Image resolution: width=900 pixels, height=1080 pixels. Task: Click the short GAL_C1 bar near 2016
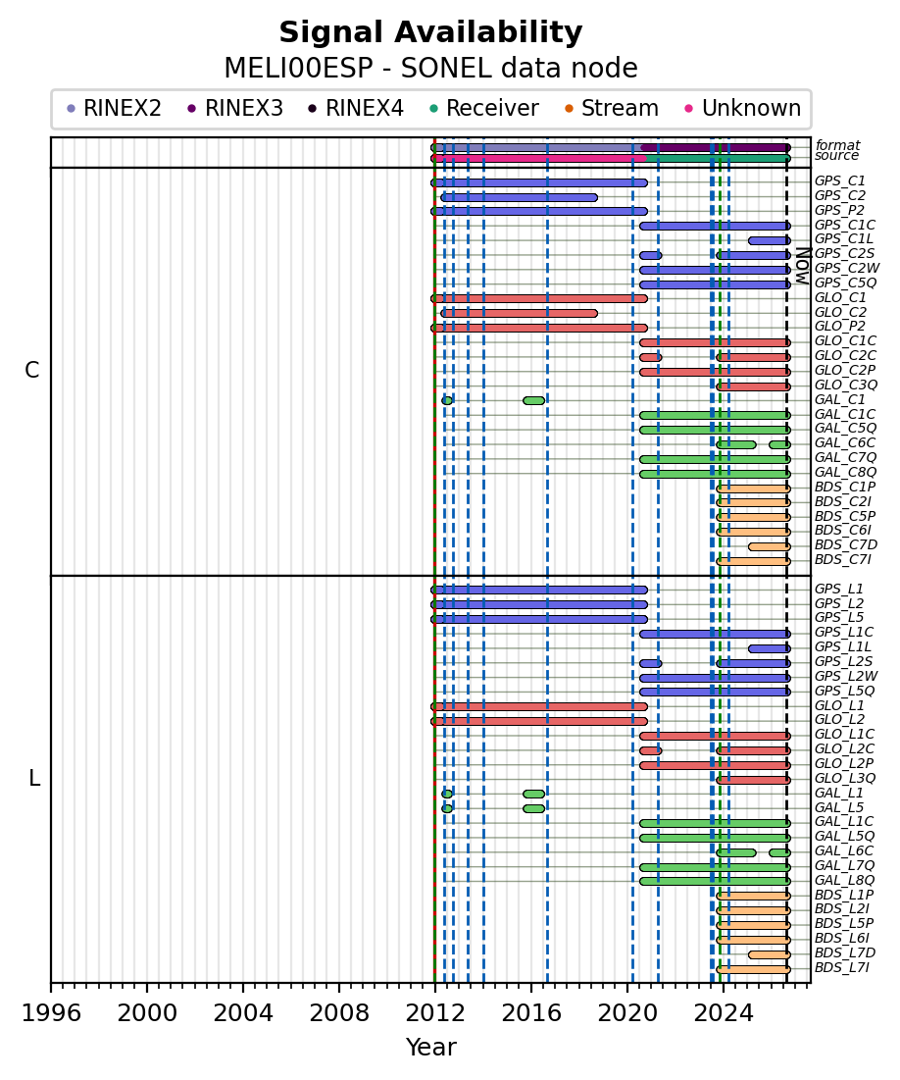[533, 401]
